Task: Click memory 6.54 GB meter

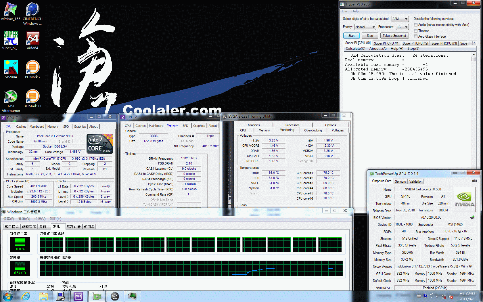Action: (20, 268)
